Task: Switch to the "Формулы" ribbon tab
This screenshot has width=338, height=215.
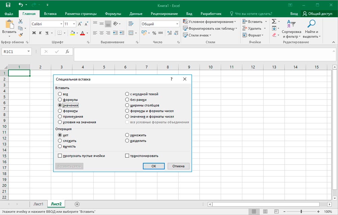Action: (x=113, y=14)
